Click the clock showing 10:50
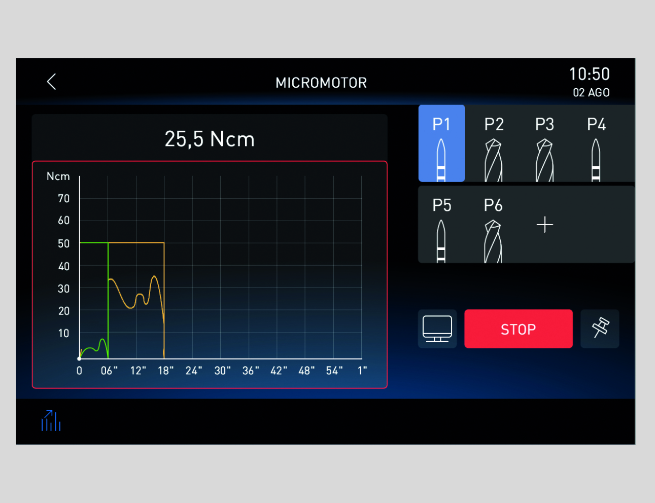This screenshot has height=503, width=655. tap(589, 75)
